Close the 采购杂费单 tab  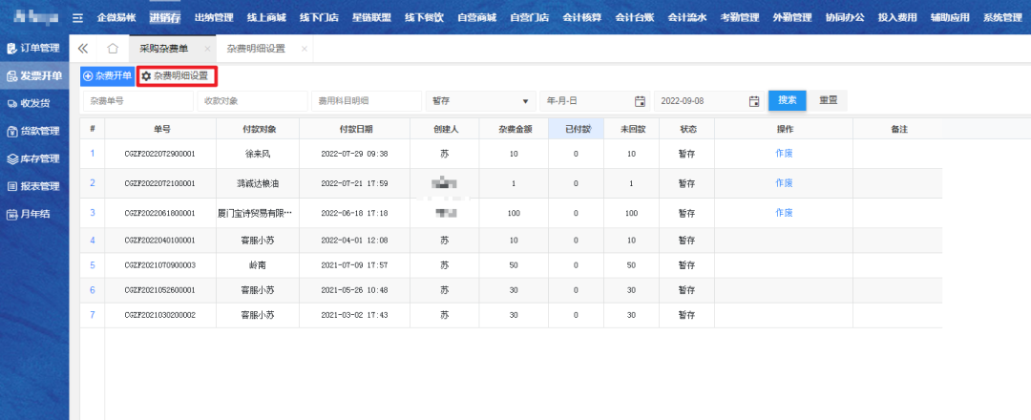207,49
